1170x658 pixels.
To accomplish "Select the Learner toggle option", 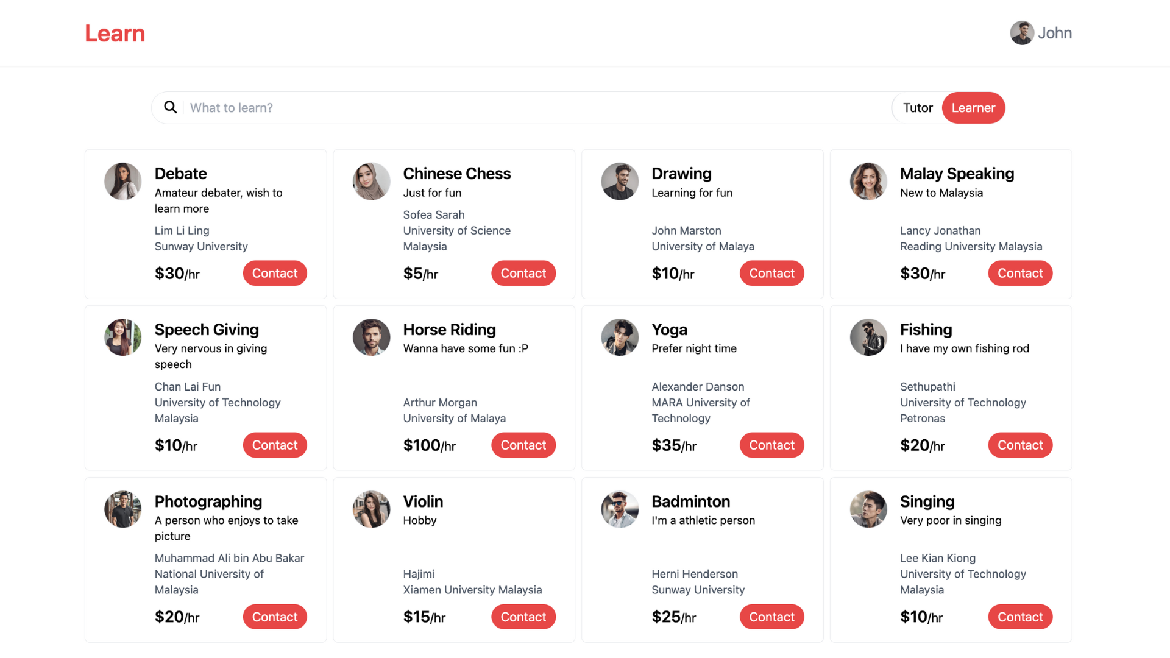I will click(x=973, y=108).
